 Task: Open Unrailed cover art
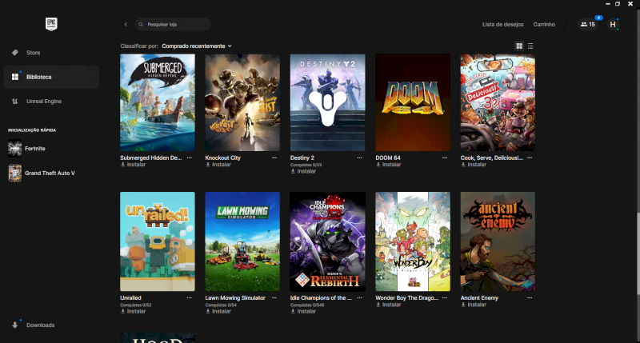158,241
